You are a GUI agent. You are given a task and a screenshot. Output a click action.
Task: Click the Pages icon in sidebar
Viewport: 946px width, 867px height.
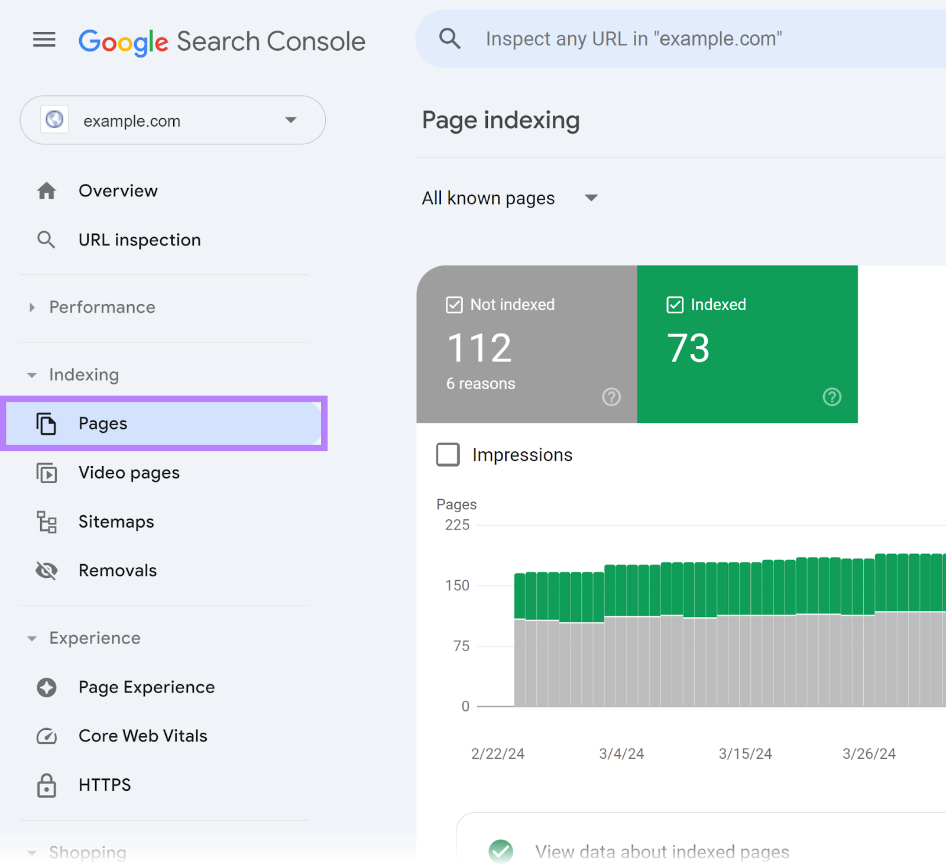(x=46, y=423)
